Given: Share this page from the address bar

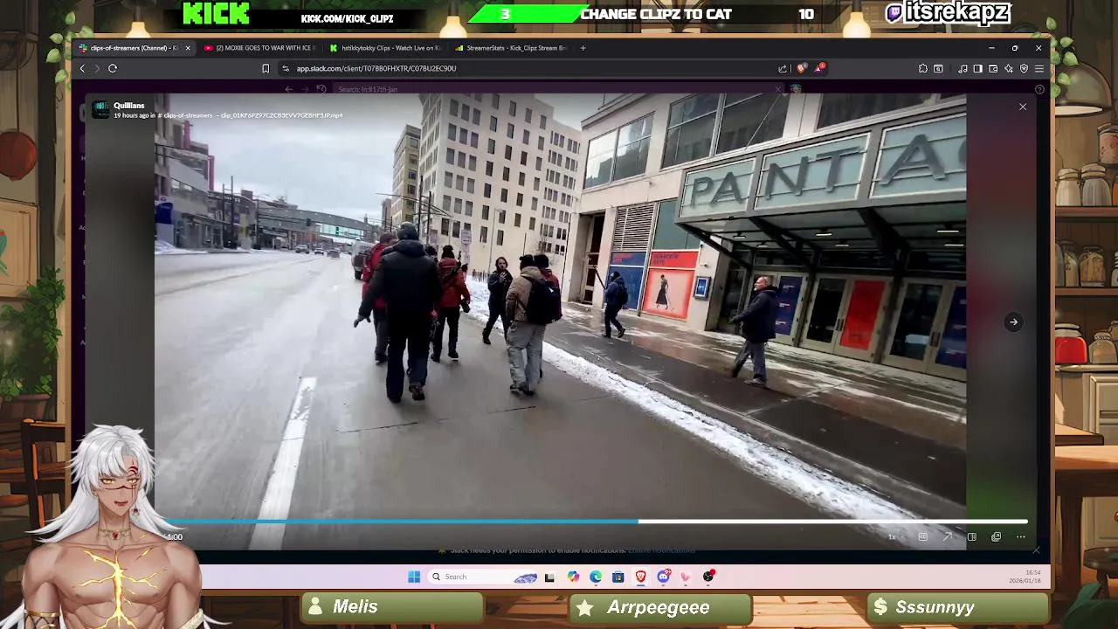Looking at the screenshot, I should [783, 68].
